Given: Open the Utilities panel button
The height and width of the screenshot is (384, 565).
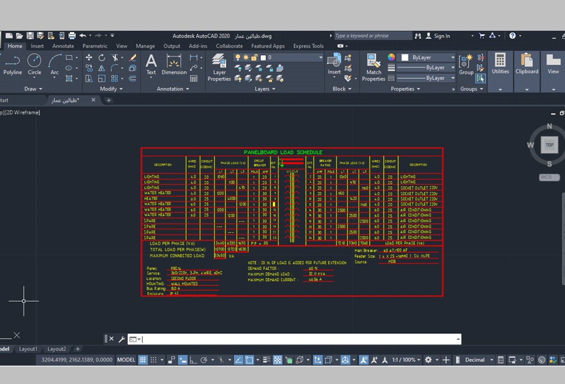Looking at the screenshot, I should click(500, 71).
